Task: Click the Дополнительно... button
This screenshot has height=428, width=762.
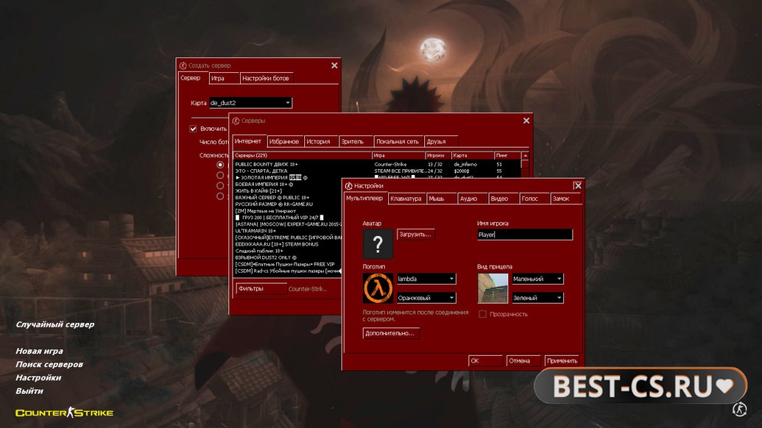Action: click(x=391, y=333)
